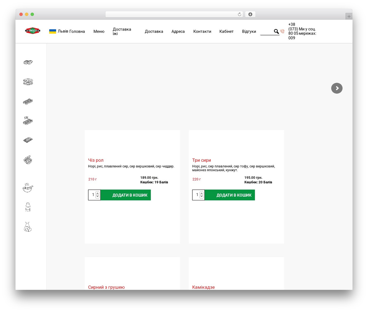This screenshot has height=312, width=368.
Task: Open the Меню navigation item
Action: pos(99,31)
